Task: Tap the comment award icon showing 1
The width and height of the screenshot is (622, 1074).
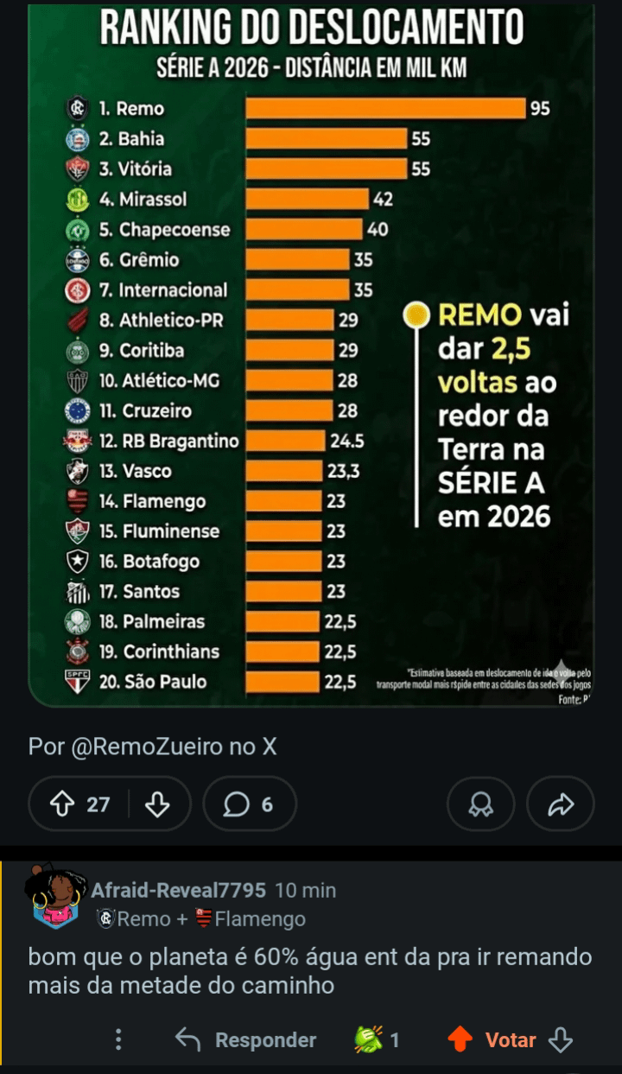Action: click(x=369, y=1039)
